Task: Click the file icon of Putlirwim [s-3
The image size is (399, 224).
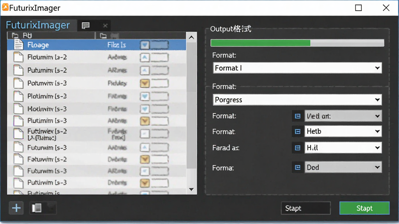Action: (x=18, y=183)
